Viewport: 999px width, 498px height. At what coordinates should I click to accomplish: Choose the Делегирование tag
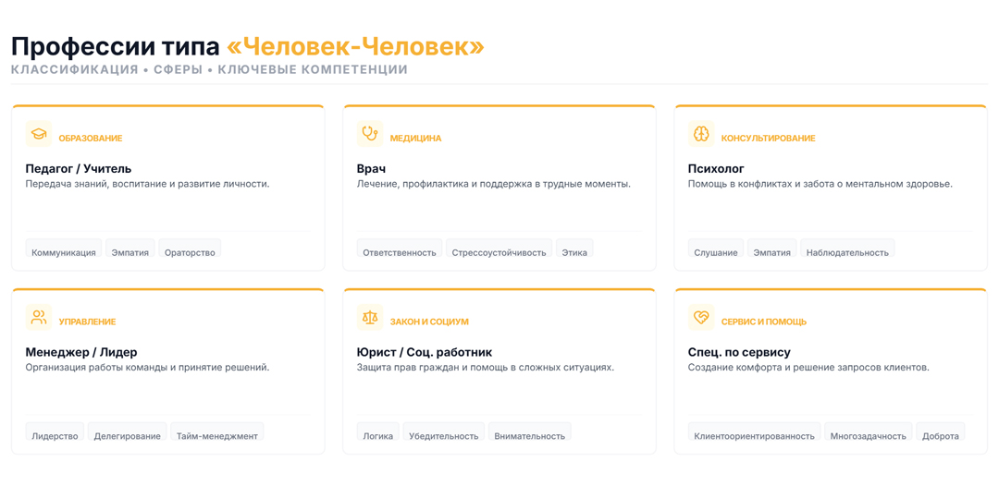tap(127, 435)
